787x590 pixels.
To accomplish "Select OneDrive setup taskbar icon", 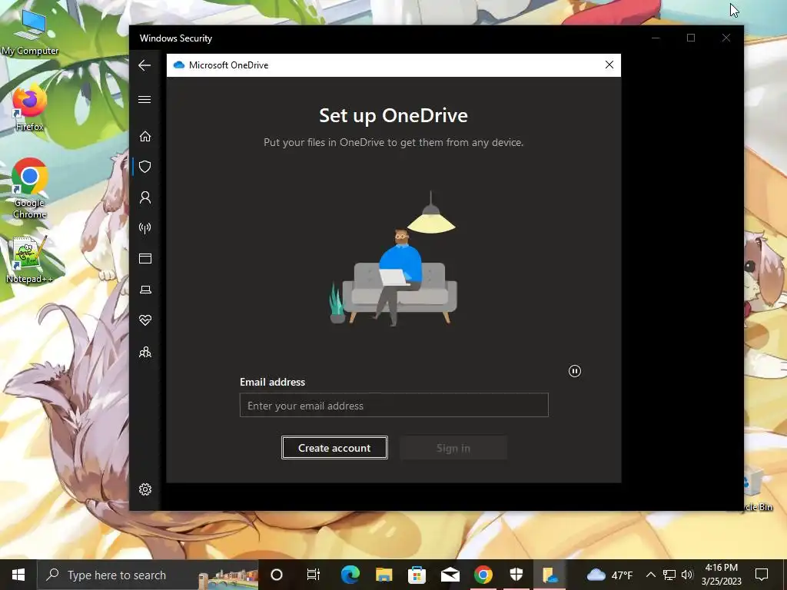I will (550, 575).
